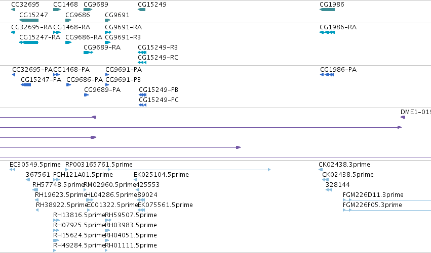431x253 pixels.
Task: Click the CG32695-RA transcript label
Action: 31,27
